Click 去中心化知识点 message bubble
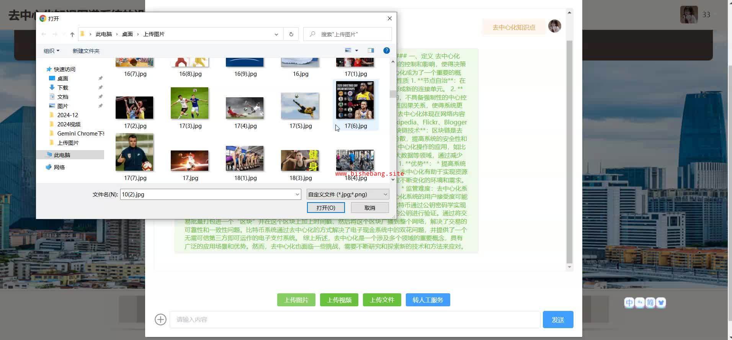 tap(514, 28)
